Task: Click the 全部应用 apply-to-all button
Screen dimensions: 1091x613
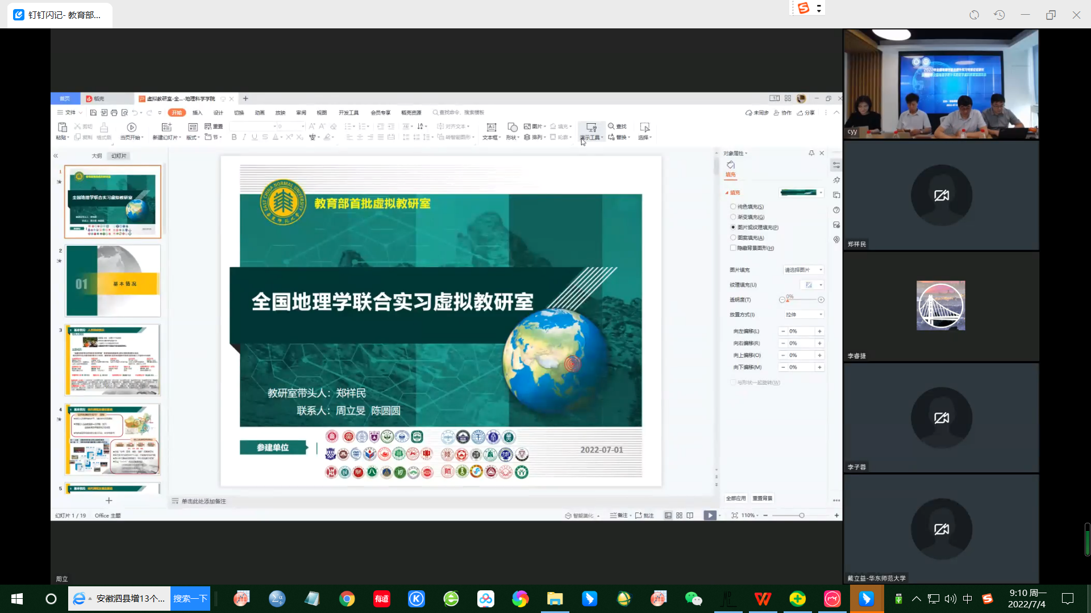Action: pos(736,498)
